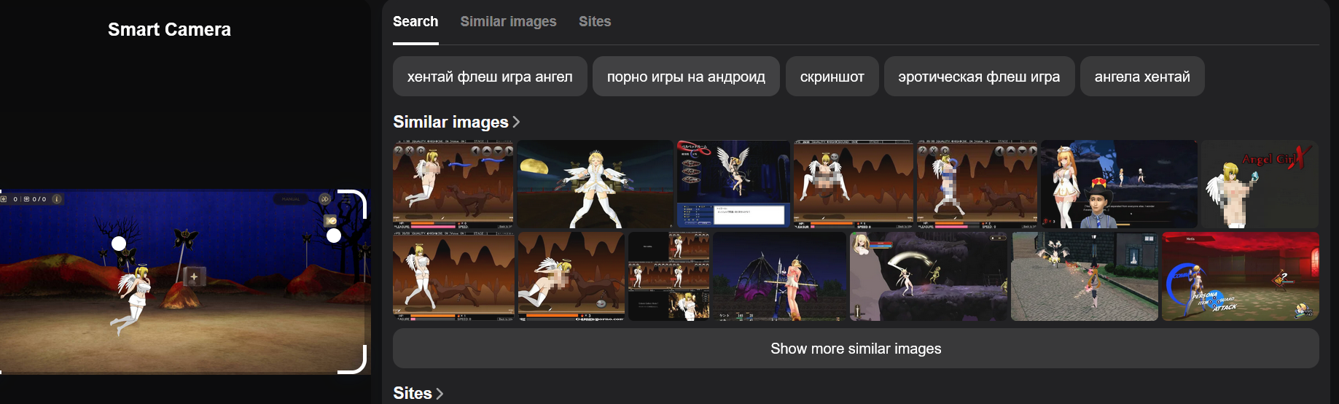Open thumbnail with red 'Angel Girl' title
This screenshot has width=1339, height=404.
(x=1260, y=184)
